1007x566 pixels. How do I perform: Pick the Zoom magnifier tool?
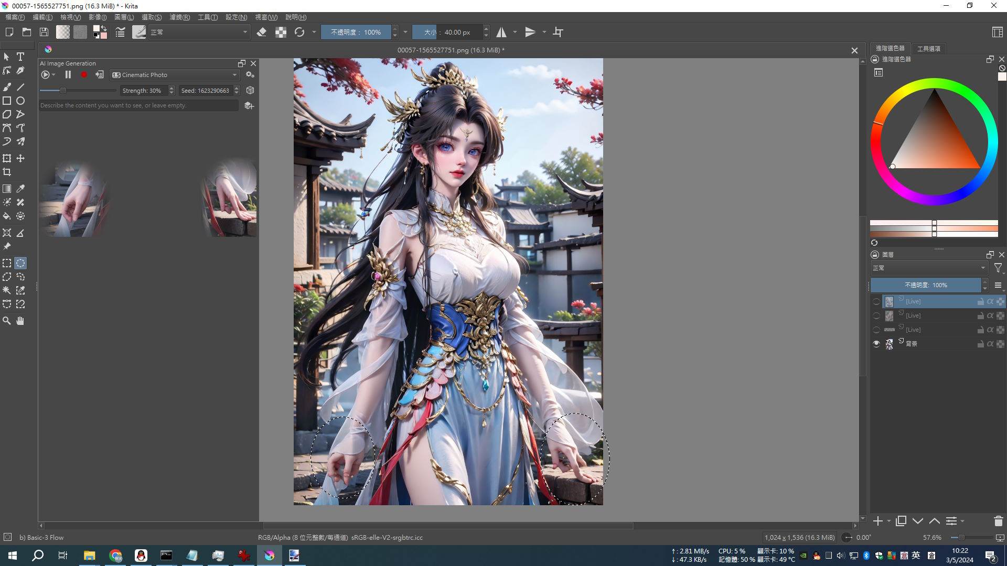click(7, 321)
